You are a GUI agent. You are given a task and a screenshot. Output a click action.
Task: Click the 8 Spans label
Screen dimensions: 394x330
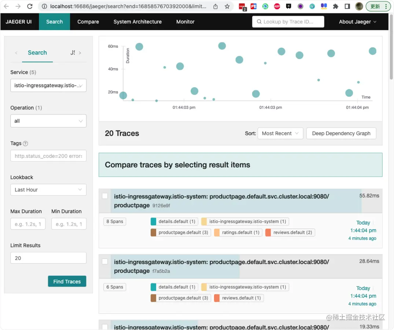point(115,222)
